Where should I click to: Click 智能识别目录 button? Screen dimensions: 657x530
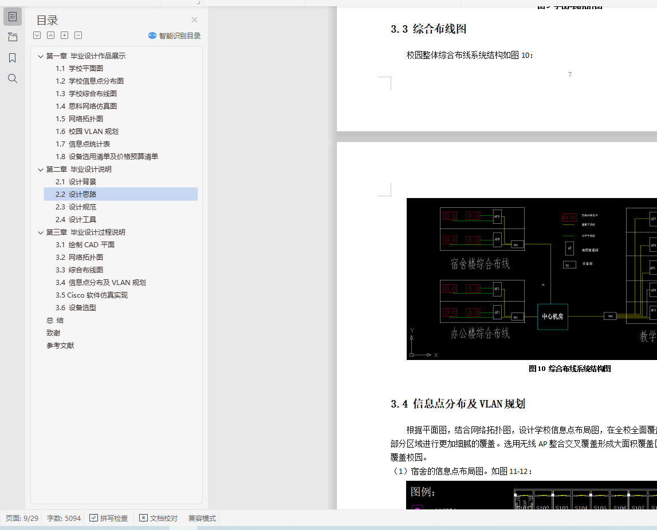(x=174, y=35)
